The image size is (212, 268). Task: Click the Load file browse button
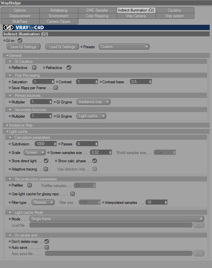(x=199, y=225)
